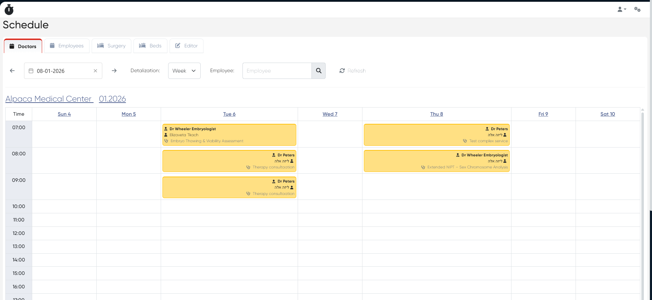Switch to the Surgery tab

click(111, 46)
